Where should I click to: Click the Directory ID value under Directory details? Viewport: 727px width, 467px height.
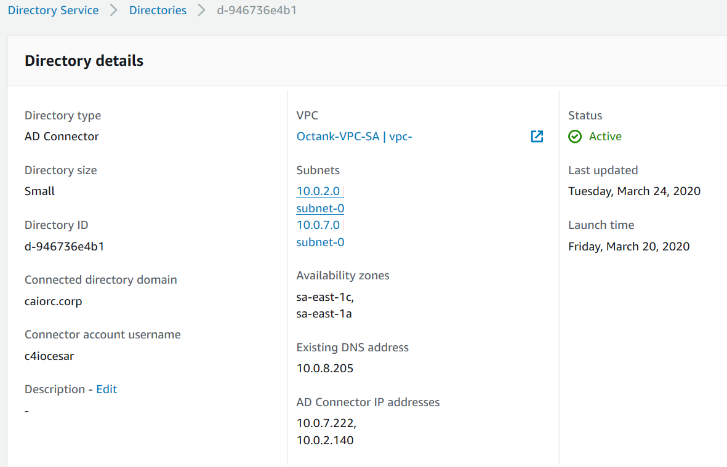pyautogui.click(x=64, y=247)
